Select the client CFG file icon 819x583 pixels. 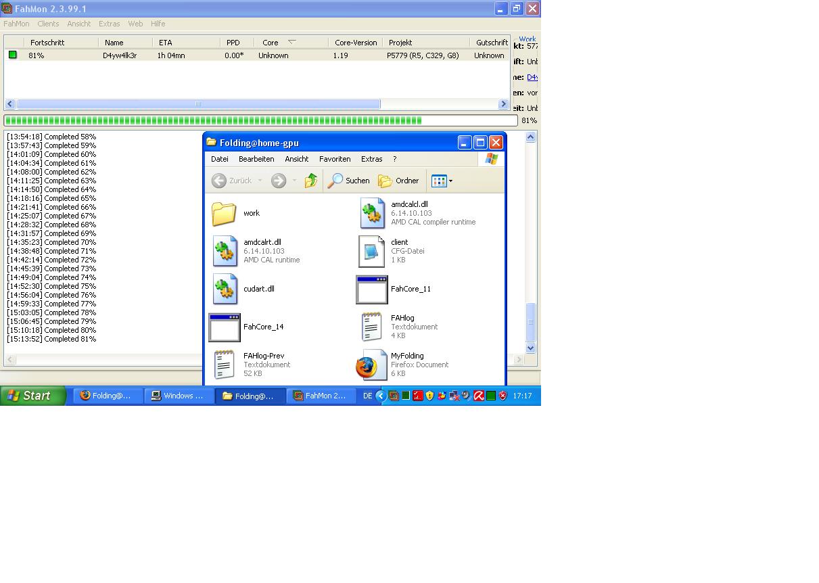click(x=371, y=251)
